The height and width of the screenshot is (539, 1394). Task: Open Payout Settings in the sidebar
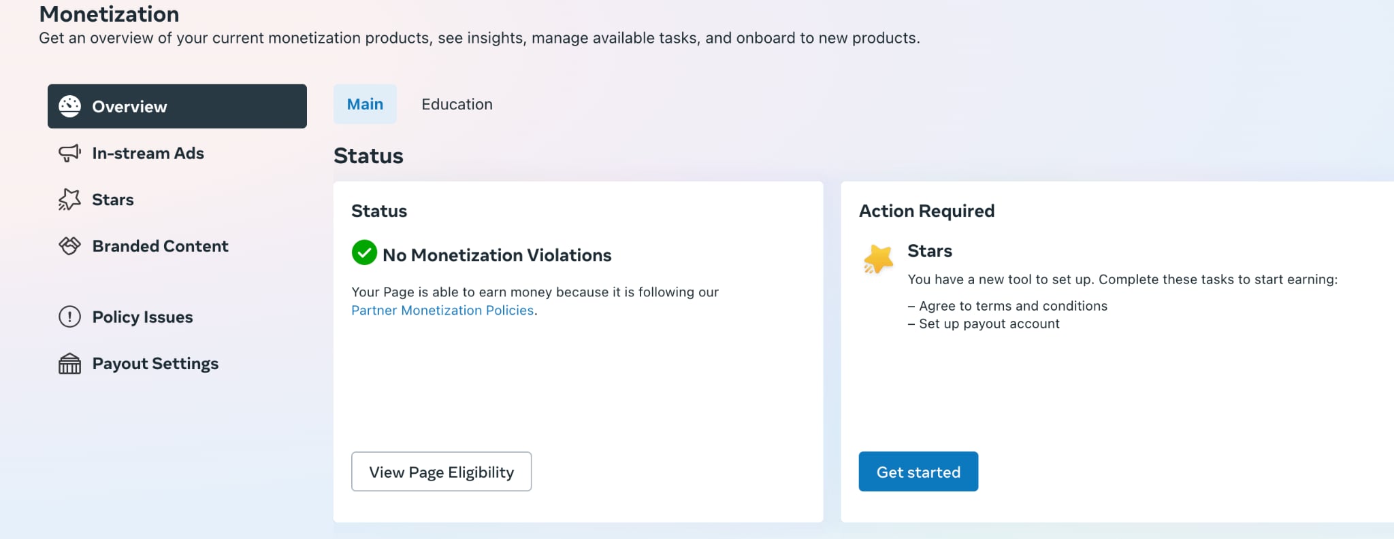coord(155,364)
